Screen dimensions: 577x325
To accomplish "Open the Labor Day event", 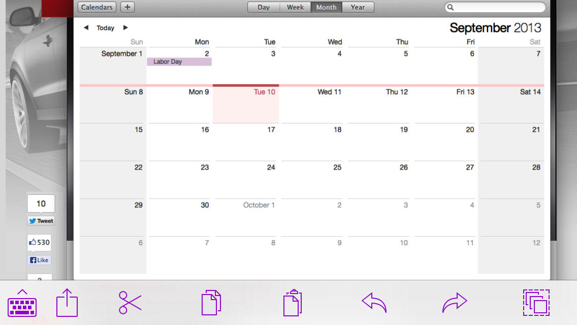I will [x=179, y=62].
